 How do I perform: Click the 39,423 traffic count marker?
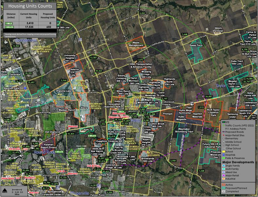(x=99, y=71)
